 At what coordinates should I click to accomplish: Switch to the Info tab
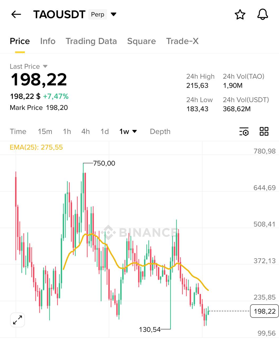[x=48, y=41]
